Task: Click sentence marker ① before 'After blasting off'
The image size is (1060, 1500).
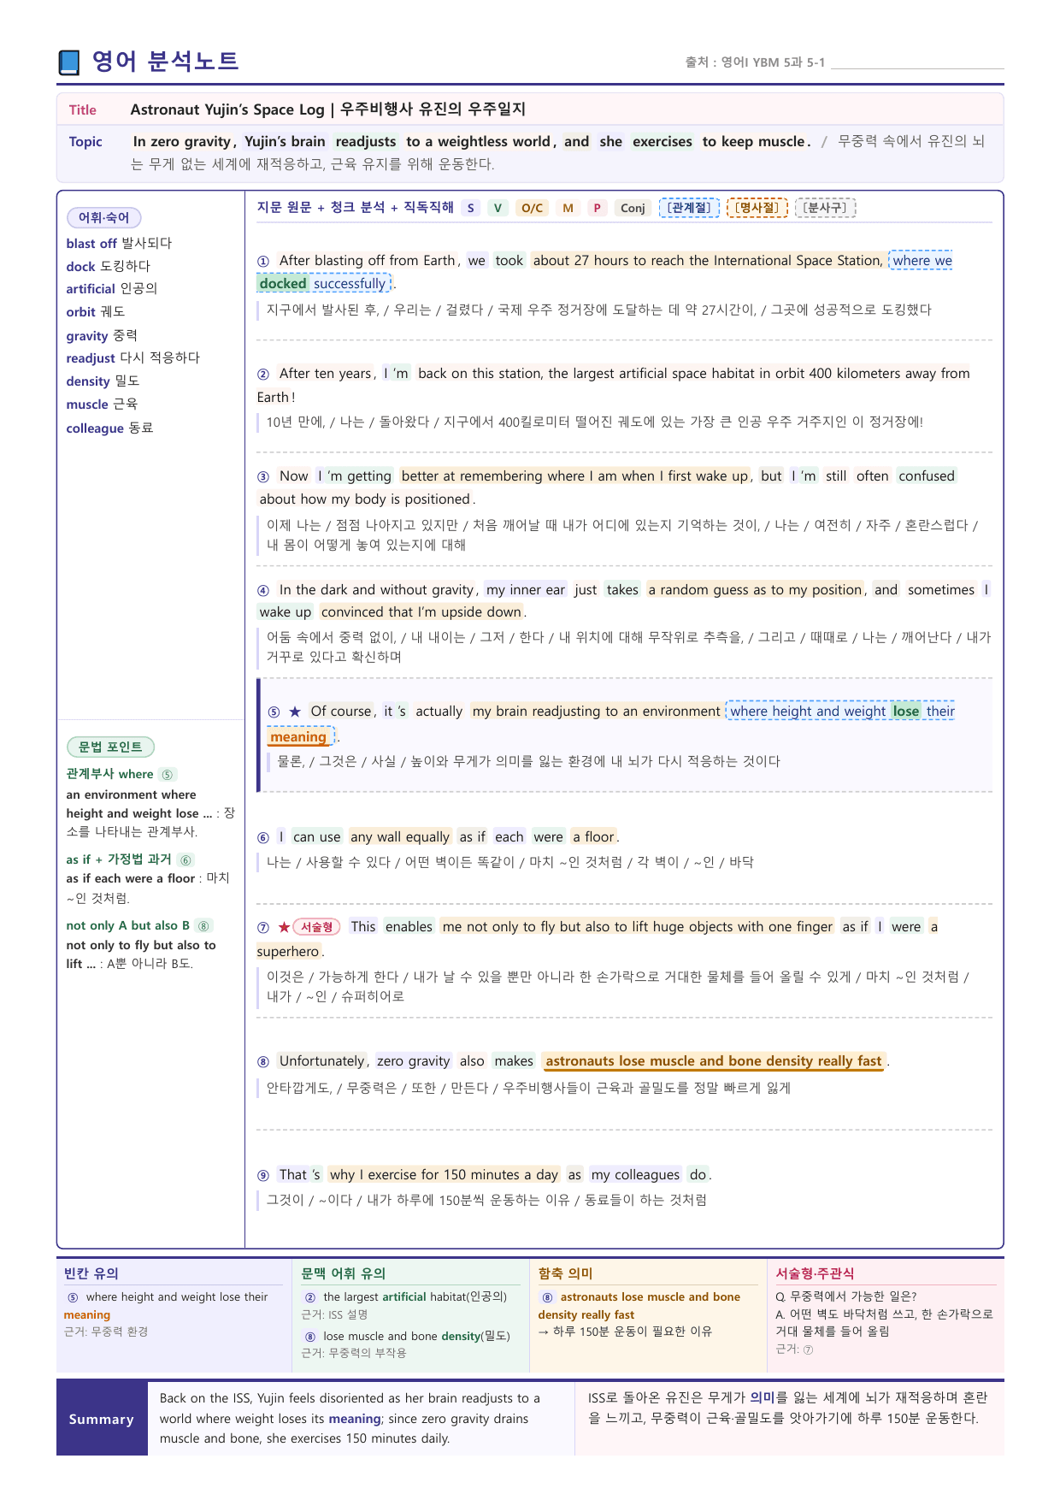Action: click(263, 261)
